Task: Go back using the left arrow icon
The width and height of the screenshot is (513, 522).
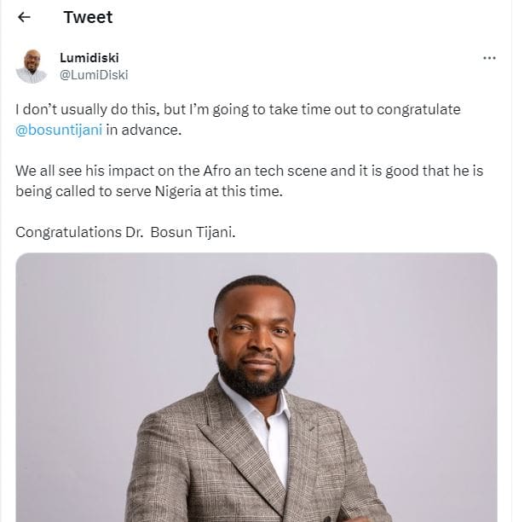Action: coord(24,17)
